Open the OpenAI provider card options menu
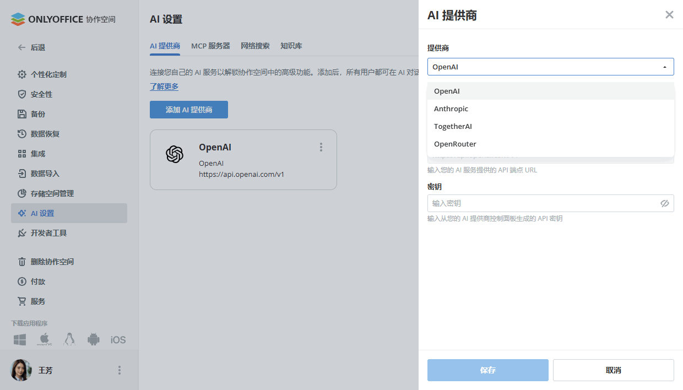The image size is (683, 390). [321, 147]
